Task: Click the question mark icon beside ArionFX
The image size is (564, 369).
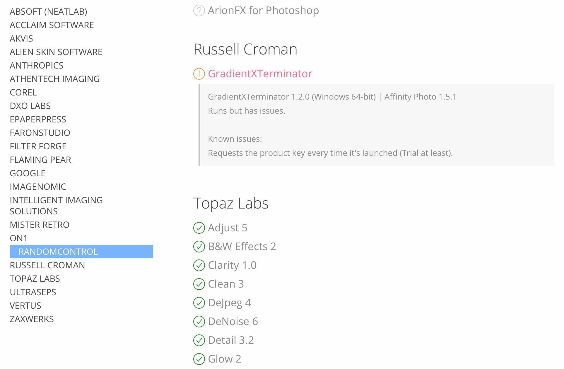Action: [199, 11]
